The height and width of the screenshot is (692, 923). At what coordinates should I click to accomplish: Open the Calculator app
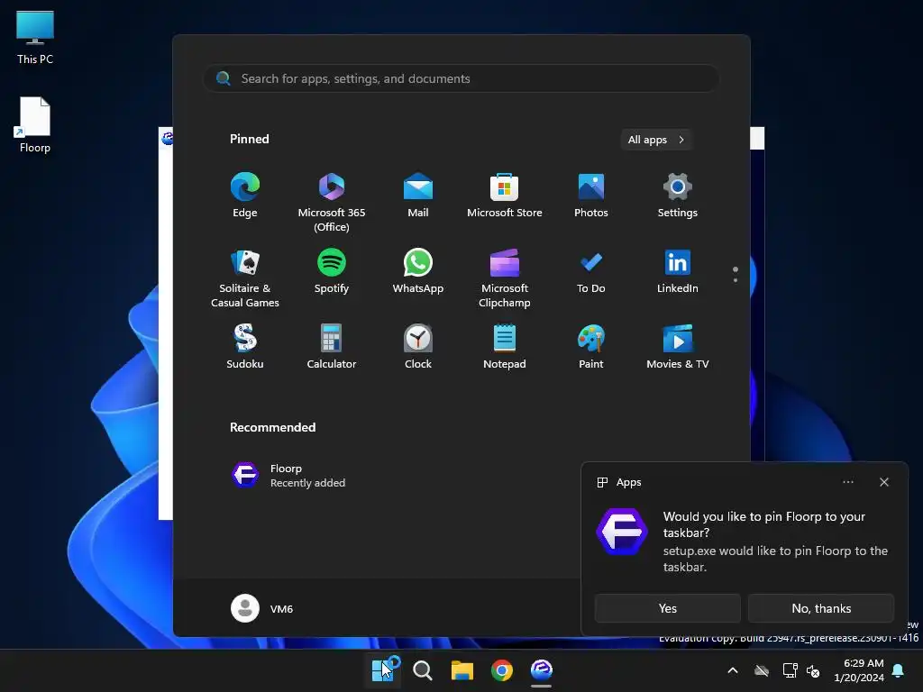click(x=332, y=347)
